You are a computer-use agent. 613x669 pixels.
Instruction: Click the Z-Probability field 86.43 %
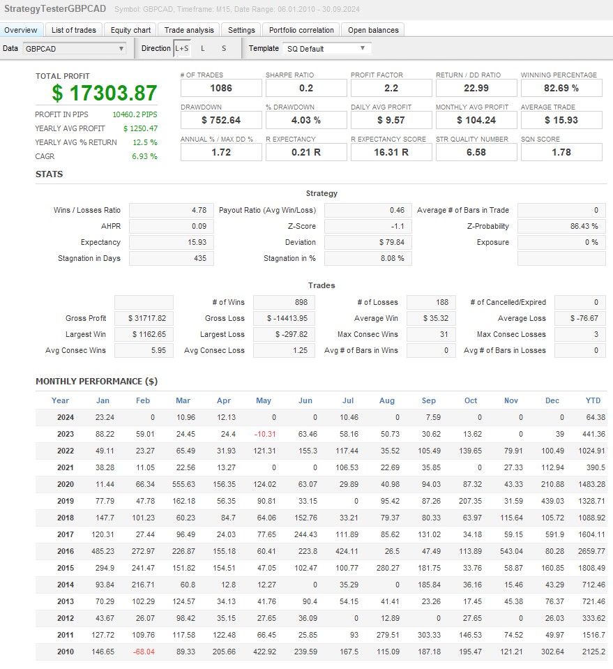pos(561,226)
